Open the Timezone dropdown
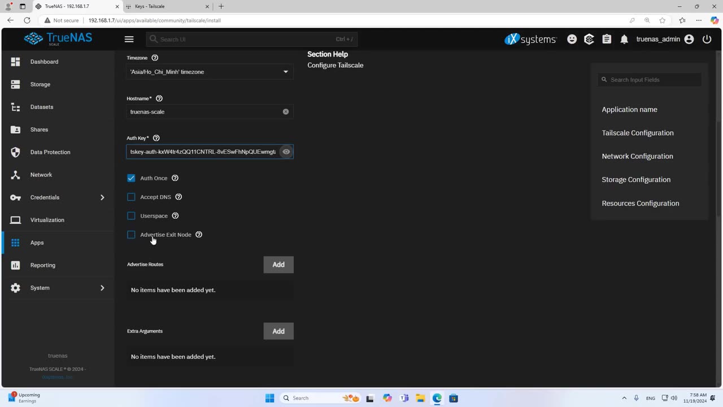Image resolution: width=723 pixels, height=407 pixels. click(210, 72)
